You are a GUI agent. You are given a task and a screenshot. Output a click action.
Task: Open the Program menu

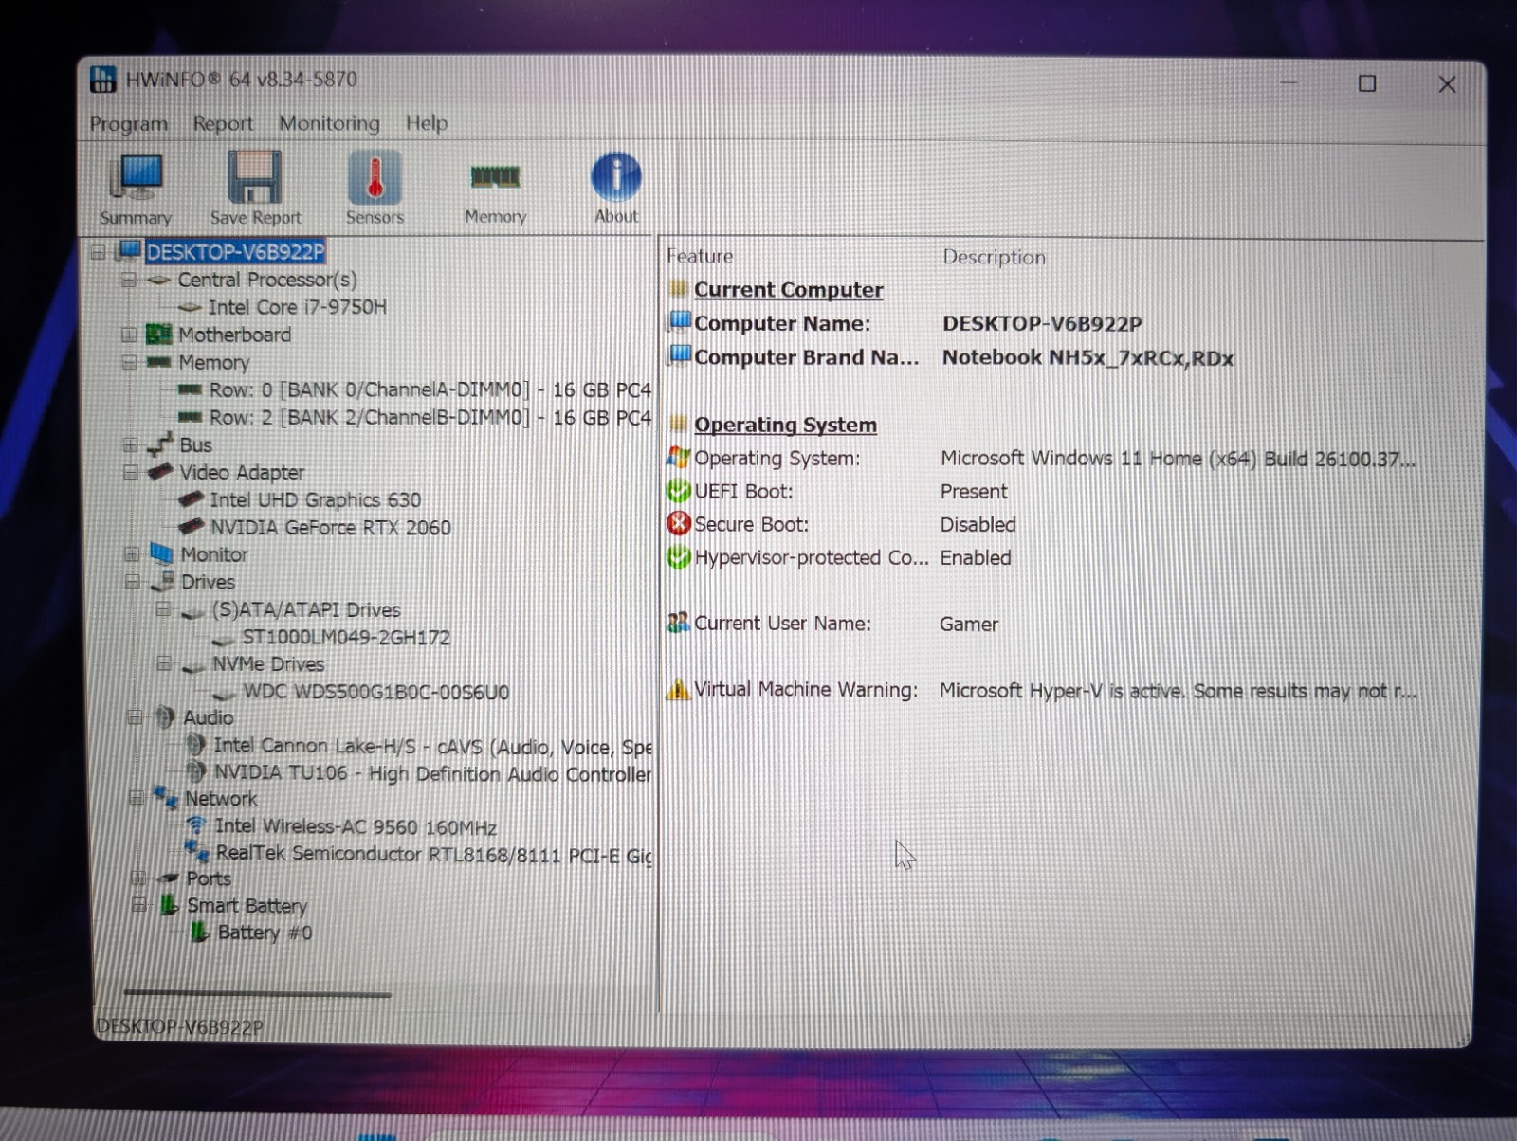(x=128, y=123)
